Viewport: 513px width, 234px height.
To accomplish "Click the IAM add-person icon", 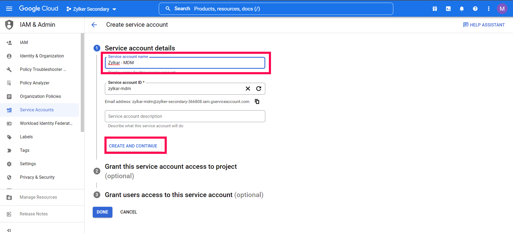I will [9, 43].
